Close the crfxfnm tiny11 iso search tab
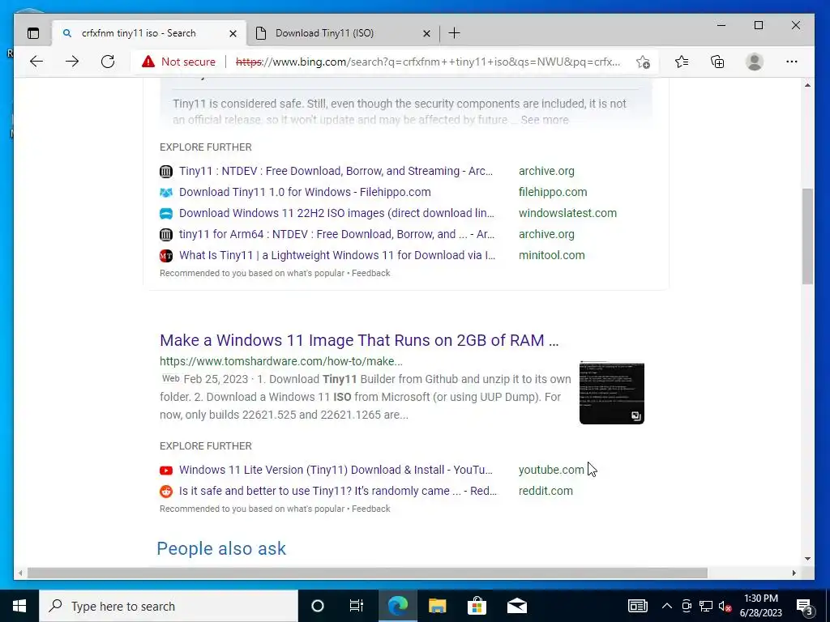This screenshot has width=830, height=622. point(233,33)
